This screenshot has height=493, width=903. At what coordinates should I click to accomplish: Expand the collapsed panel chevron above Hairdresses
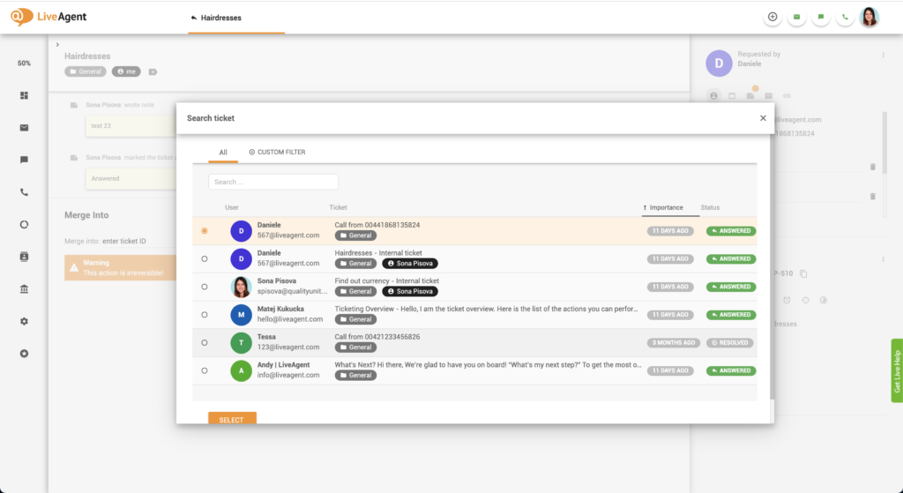(57, 44)
